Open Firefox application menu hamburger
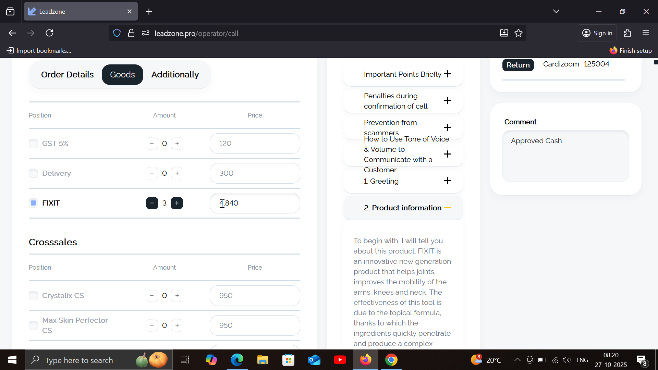The image size is (658, 370). click(x=646, y=33)
